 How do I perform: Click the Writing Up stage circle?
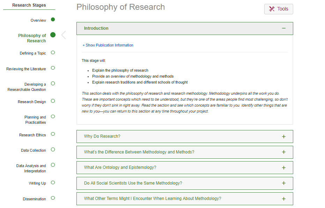(53, 182)
